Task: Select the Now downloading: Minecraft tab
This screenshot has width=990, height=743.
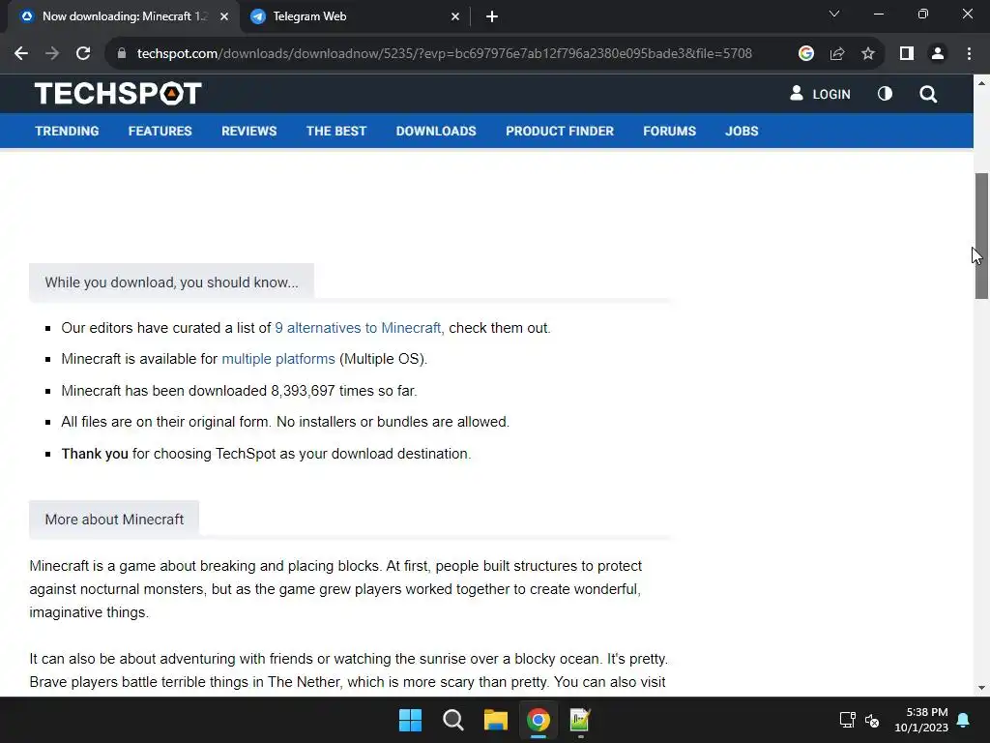Action: point(124,16)
